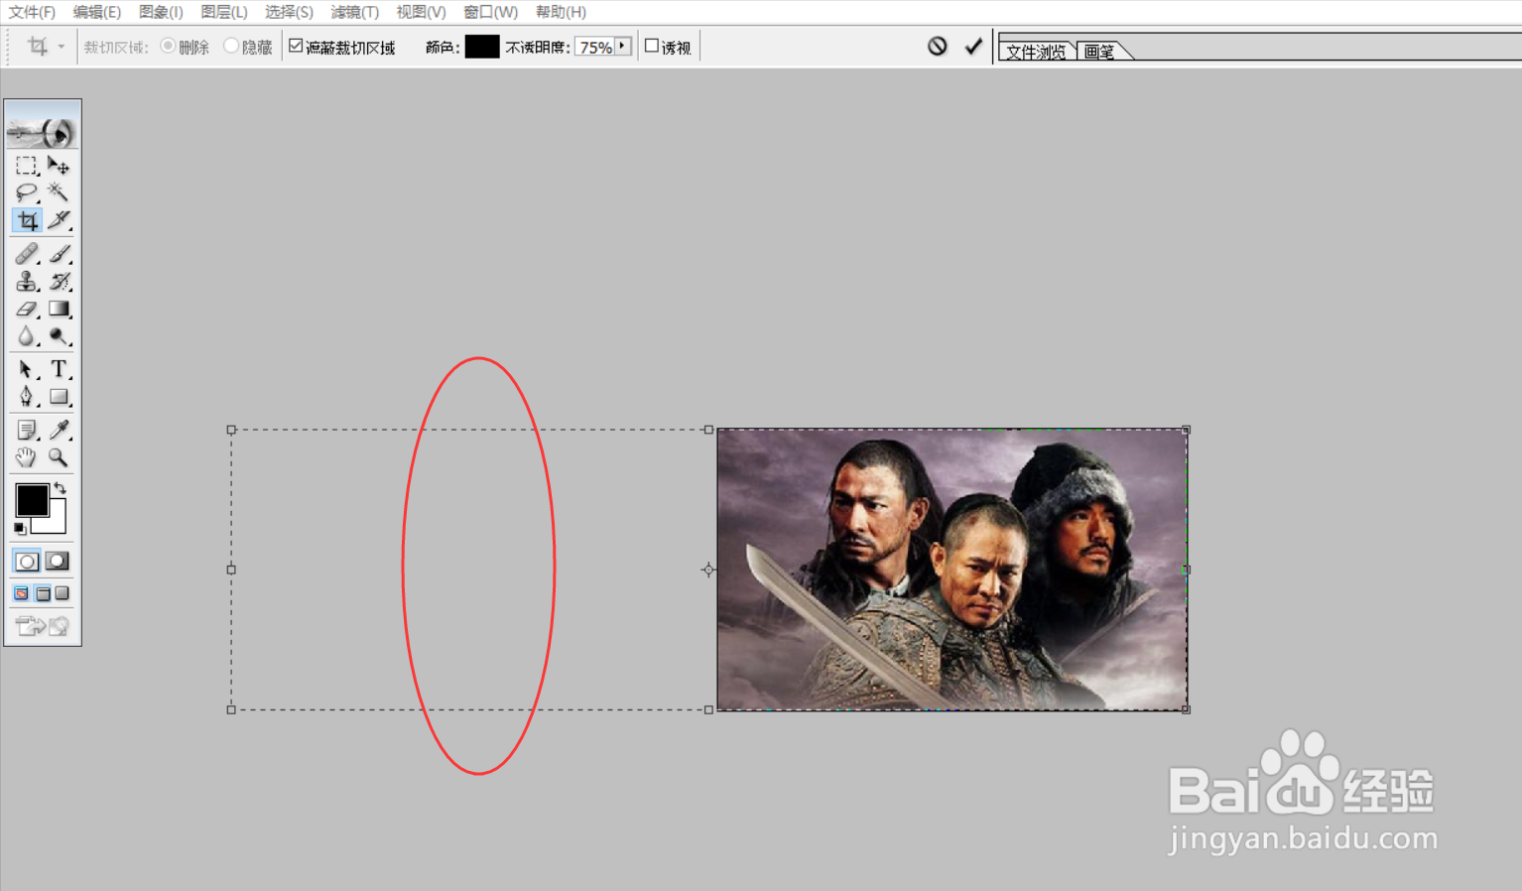Open the 选择(S) menu
Screen dimensions: 1522x891
point(289,12)
